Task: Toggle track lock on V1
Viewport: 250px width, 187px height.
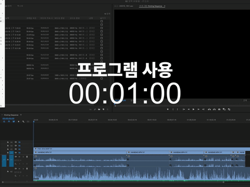Action: [x=8, y=153]
